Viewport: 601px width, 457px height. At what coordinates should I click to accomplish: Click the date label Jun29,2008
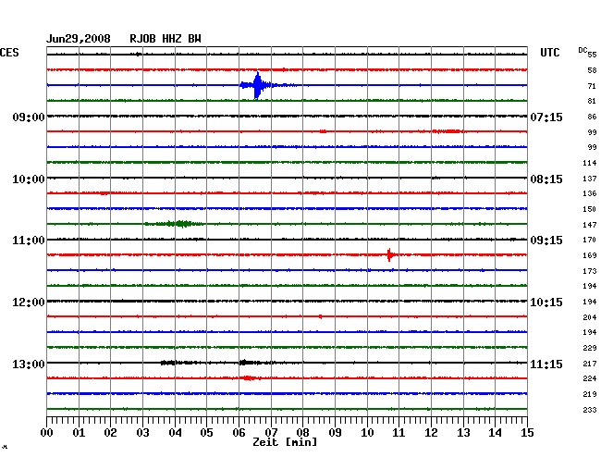(79, 39)
